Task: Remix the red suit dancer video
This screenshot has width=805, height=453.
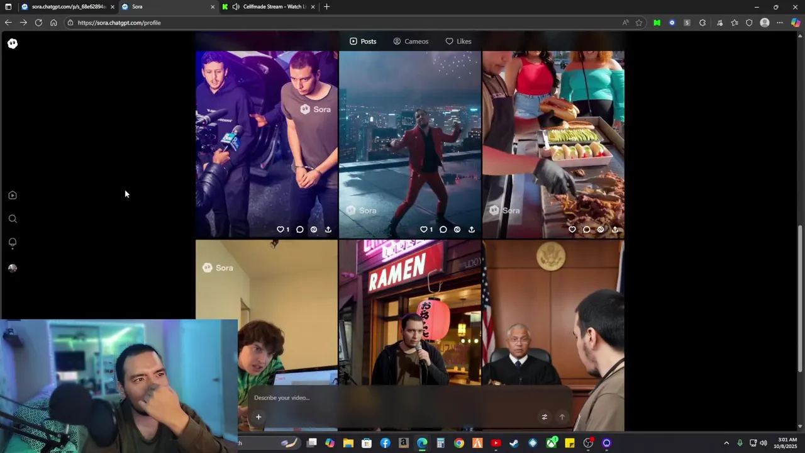Action: tap(457, 230)
